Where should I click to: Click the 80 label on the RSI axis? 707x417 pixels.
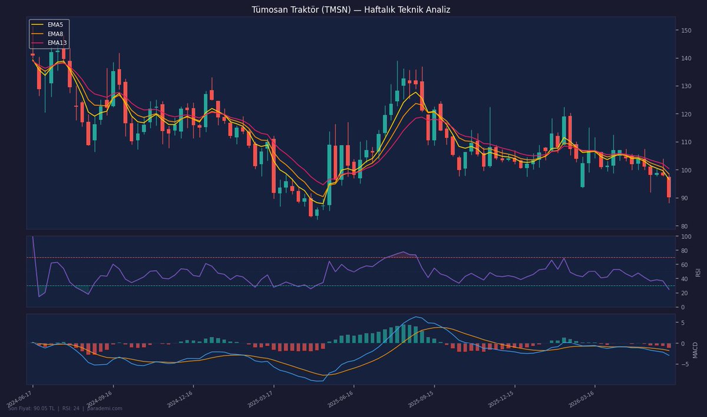(686, 251)
